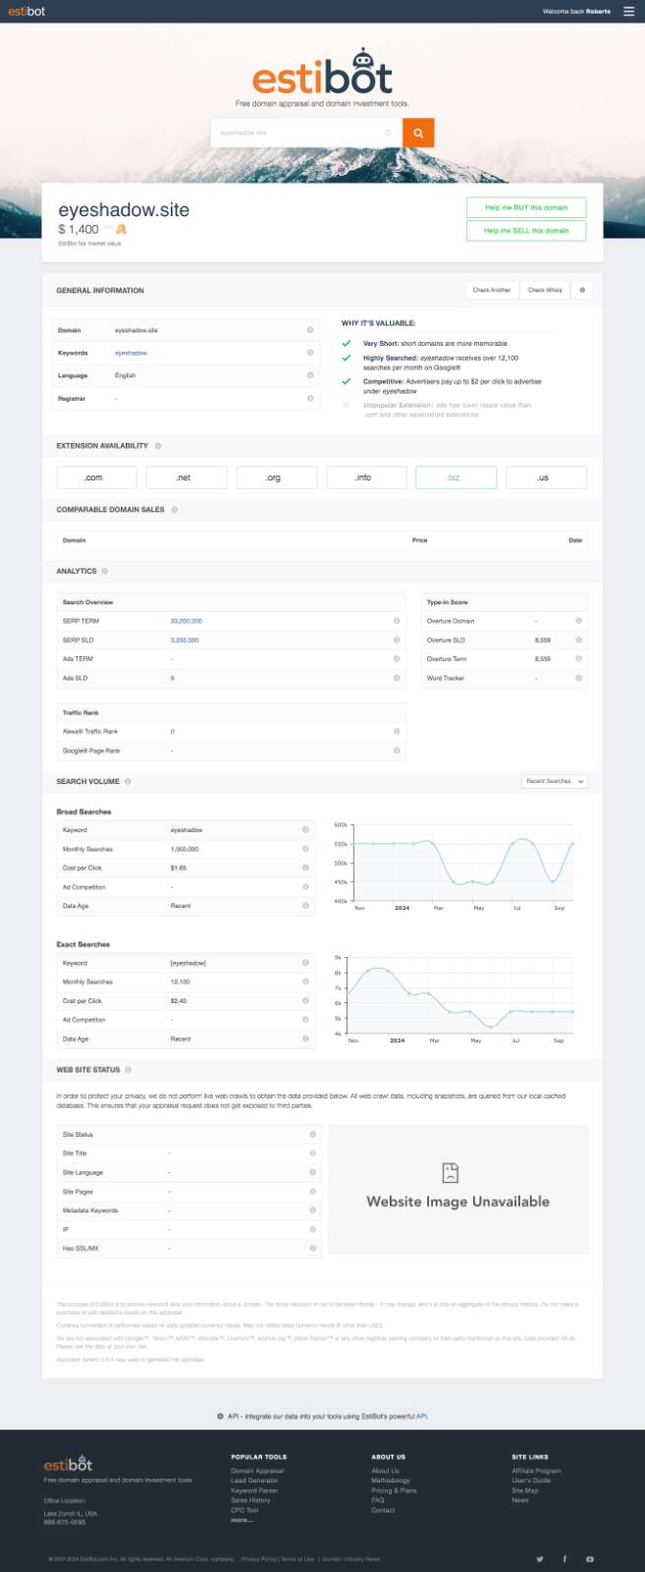
Task: Open the eyeshadow keyword link
Action: tap(131, 353)
